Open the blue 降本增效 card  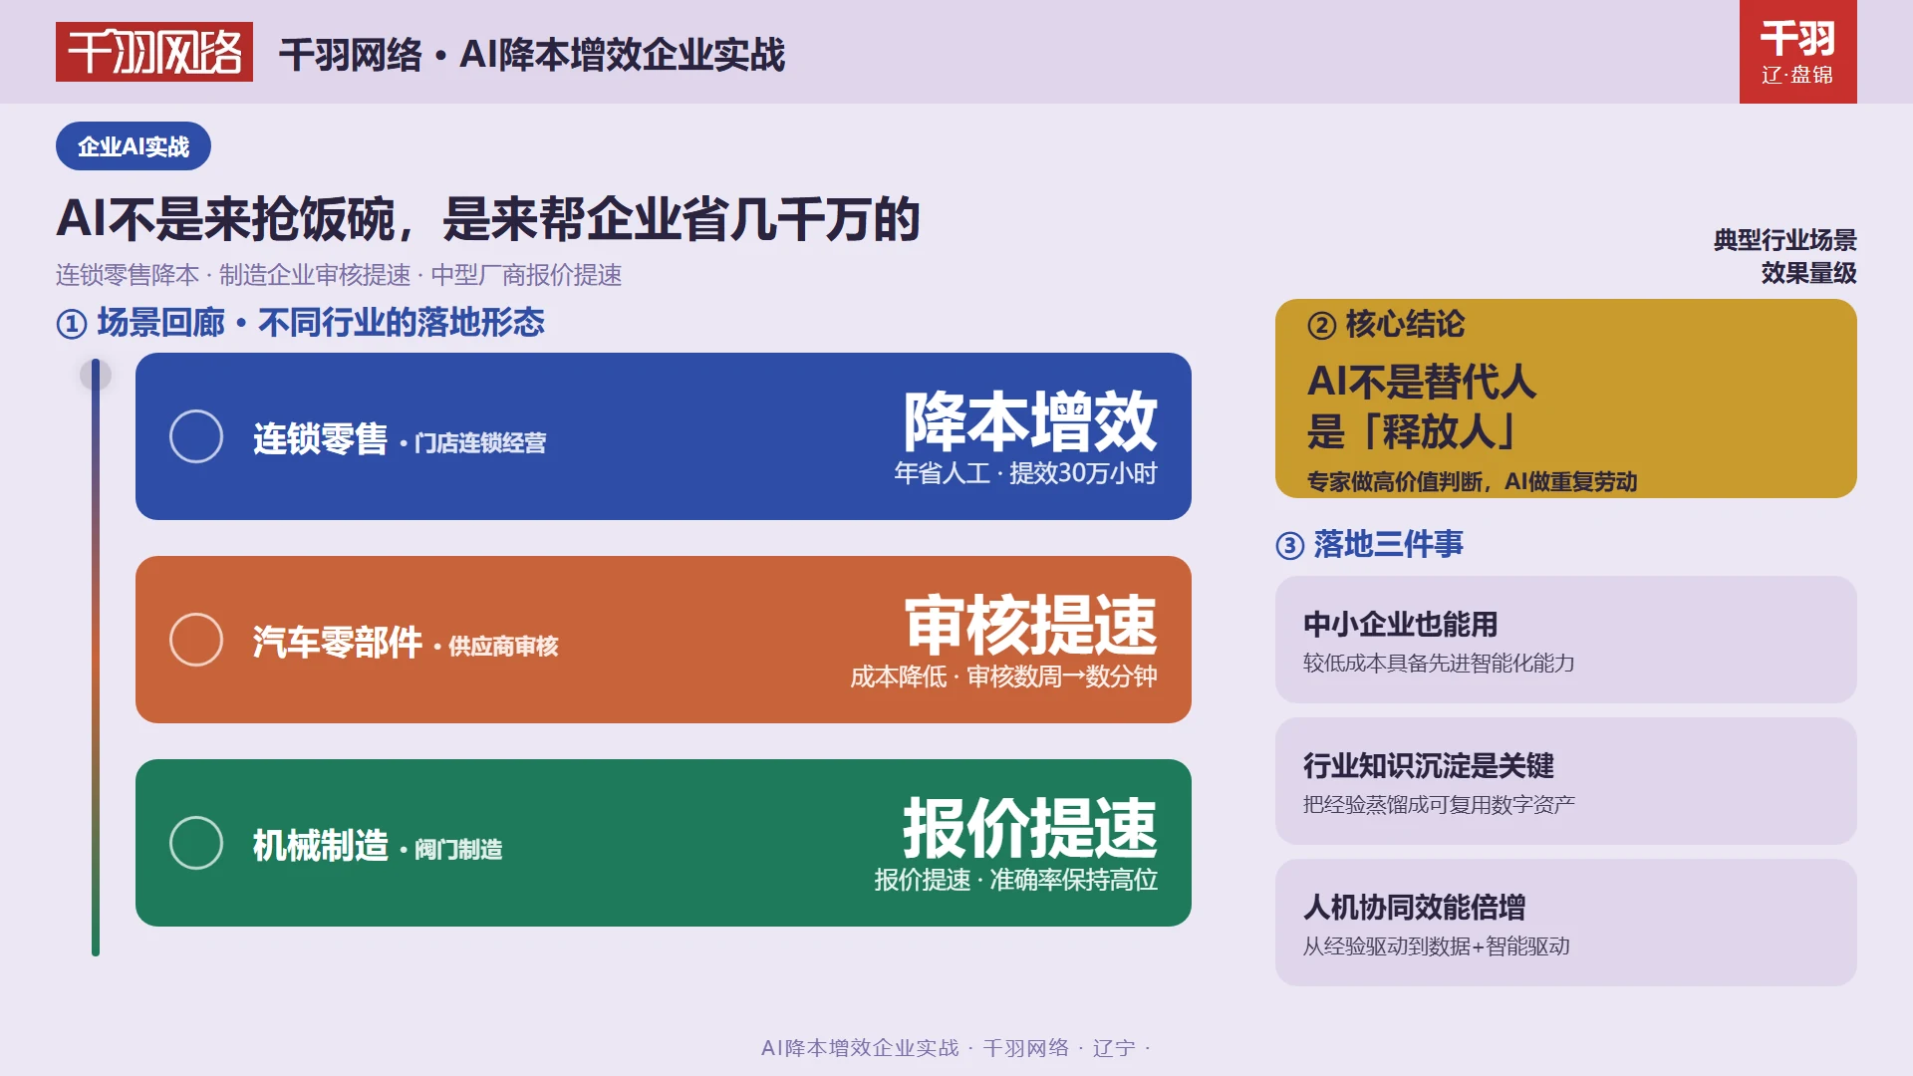point(664,436)
